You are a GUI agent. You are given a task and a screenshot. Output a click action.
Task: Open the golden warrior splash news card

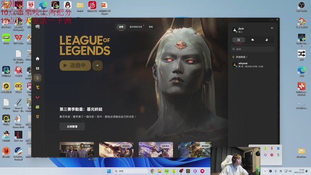116,150
